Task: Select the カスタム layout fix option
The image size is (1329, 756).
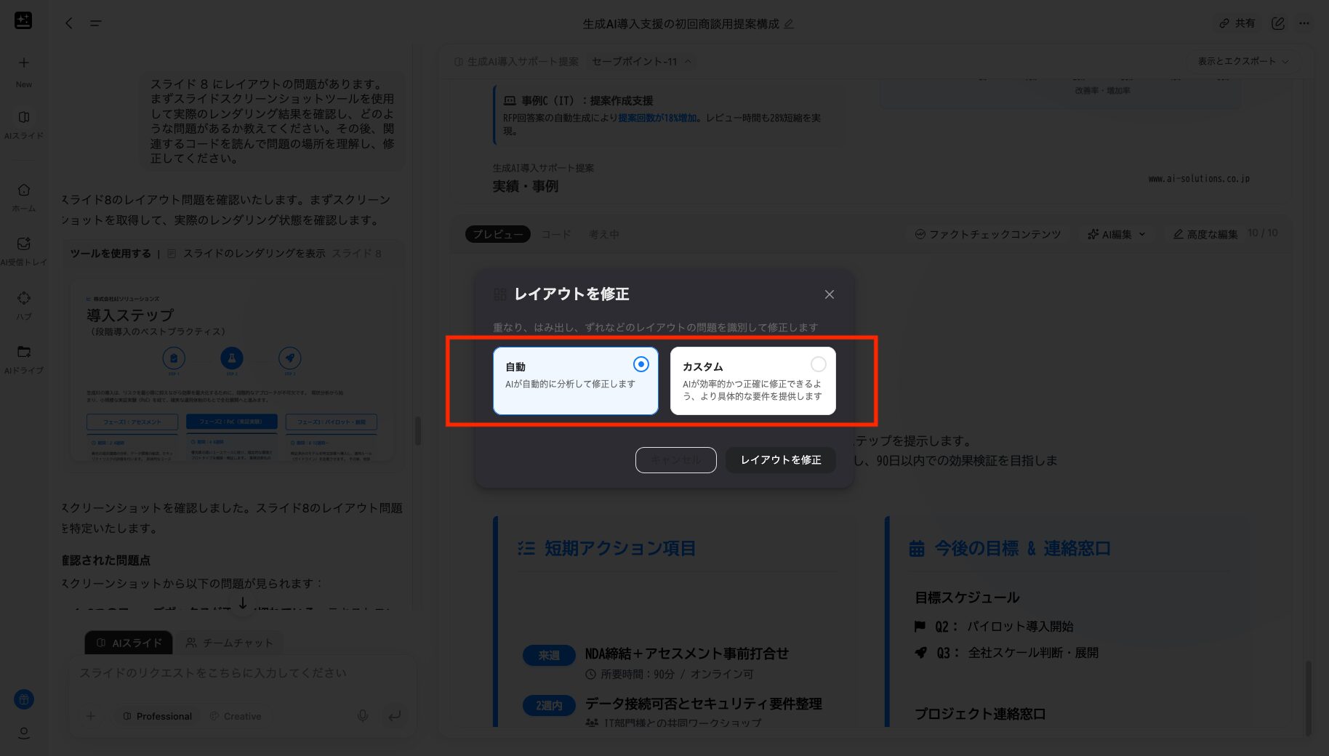Action: pos(752,380)
